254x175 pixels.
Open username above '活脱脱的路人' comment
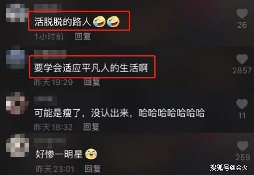(x=48, y=7)
